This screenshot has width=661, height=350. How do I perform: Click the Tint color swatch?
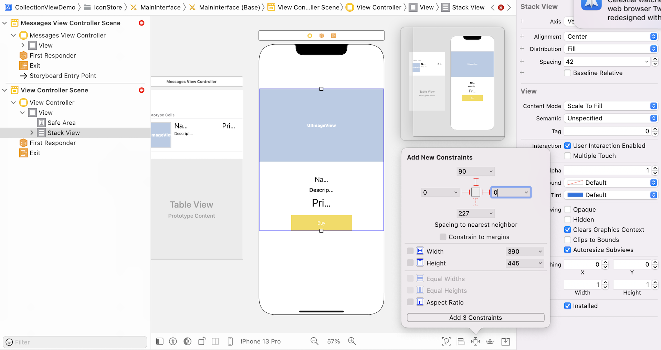tap(575, 195)
